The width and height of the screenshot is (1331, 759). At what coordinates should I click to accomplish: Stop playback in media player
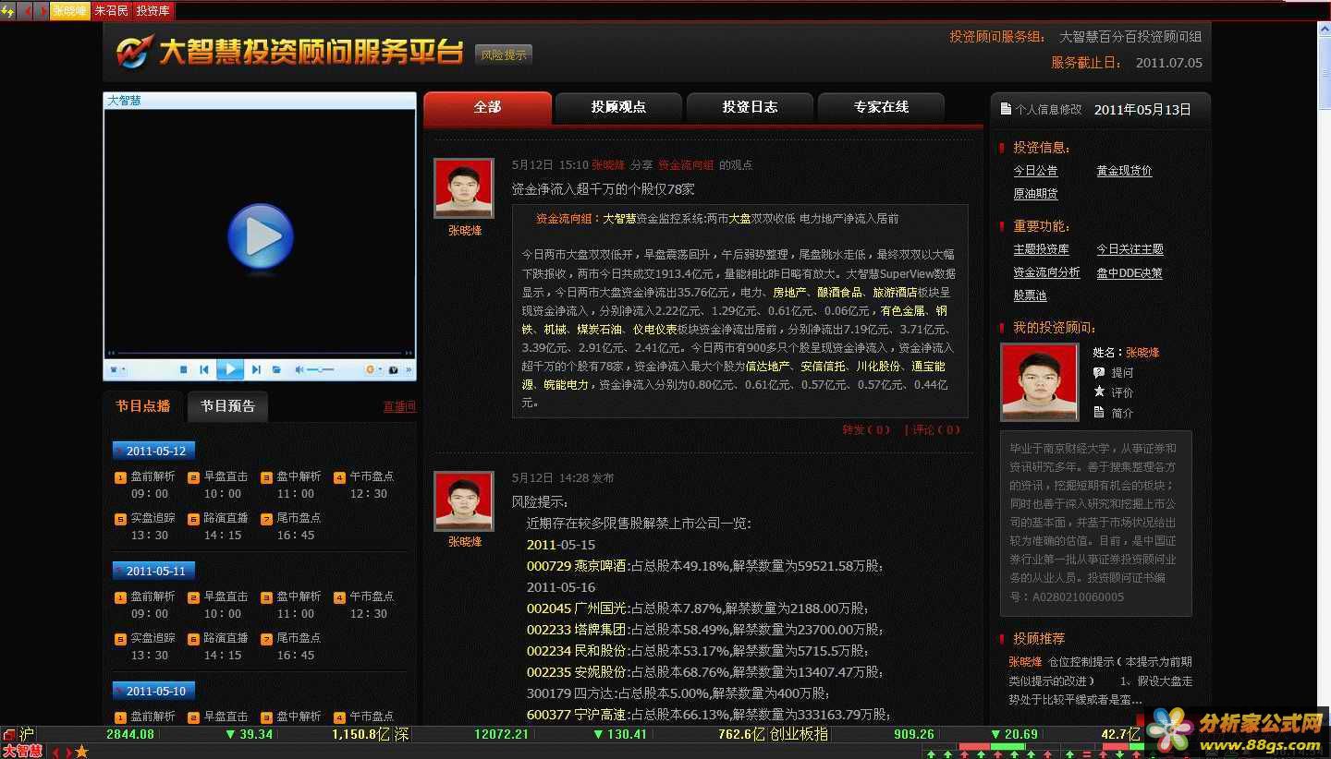[x=183, y=369]
